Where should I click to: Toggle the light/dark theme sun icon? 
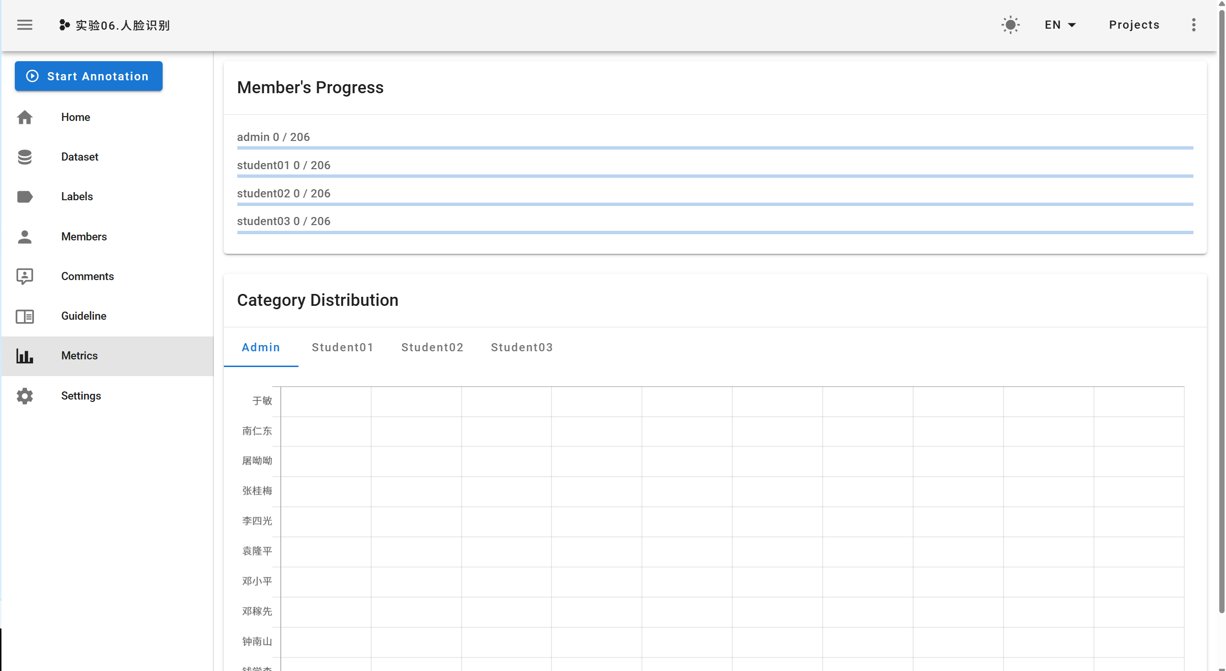pos(1010,25)
